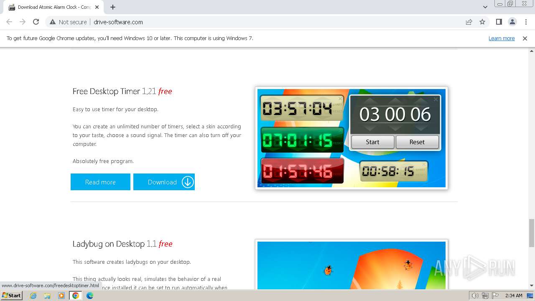Open the Windows Start menu

(12, 296)
